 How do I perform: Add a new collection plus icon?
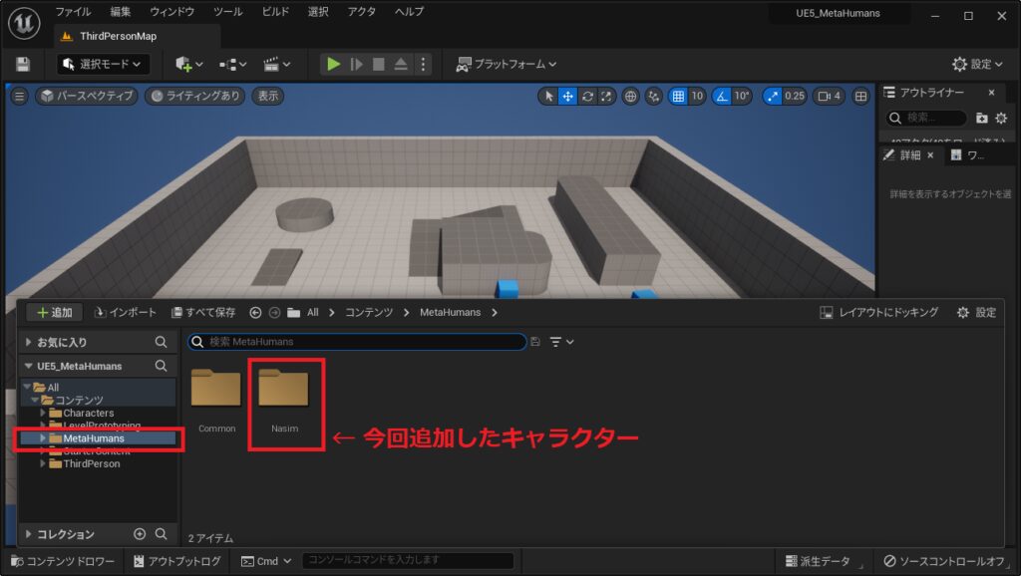click(140, 534)
